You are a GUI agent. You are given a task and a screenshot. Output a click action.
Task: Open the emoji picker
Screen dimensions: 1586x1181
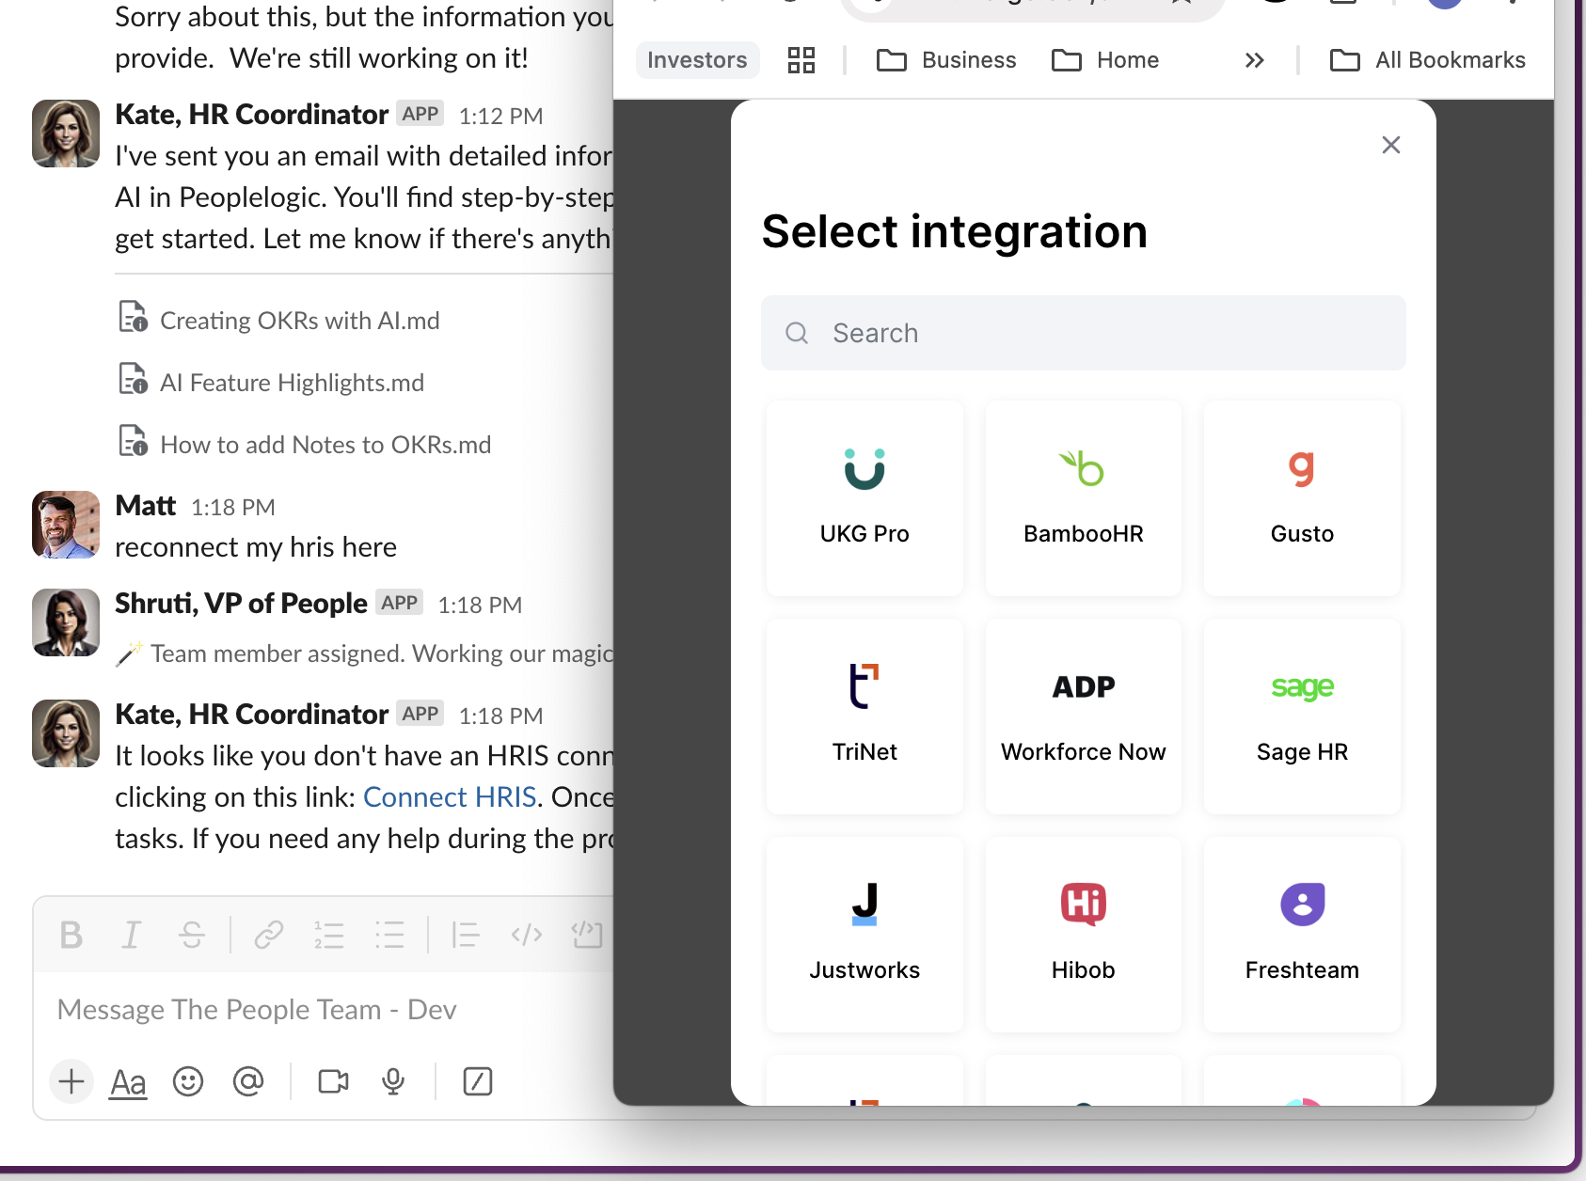coord(189,1081)
